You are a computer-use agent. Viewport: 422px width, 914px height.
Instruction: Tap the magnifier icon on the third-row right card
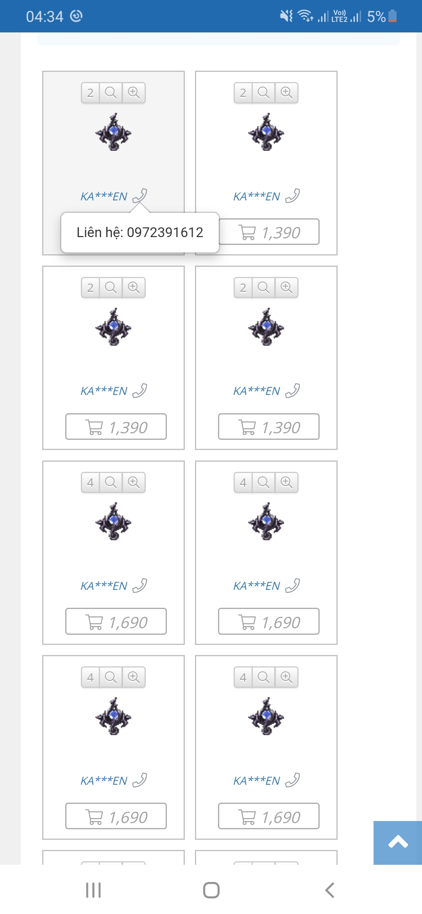coord(264,482)
